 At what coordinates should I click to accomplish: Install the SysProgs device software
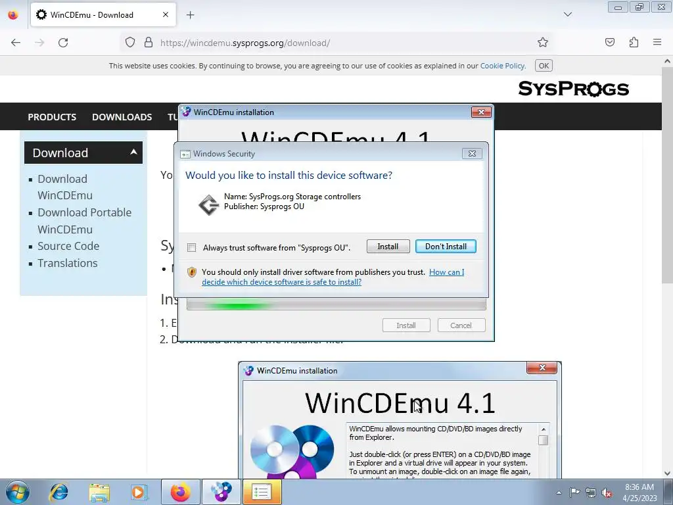(x=388, y=247)
